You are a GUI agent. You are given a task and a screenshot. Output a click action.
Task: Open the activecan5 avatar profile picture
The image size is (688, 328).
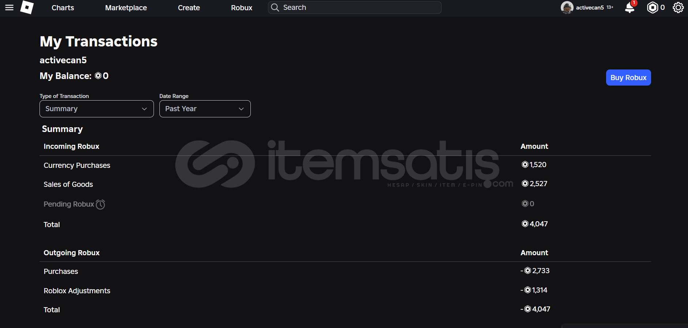click(567, 7)
